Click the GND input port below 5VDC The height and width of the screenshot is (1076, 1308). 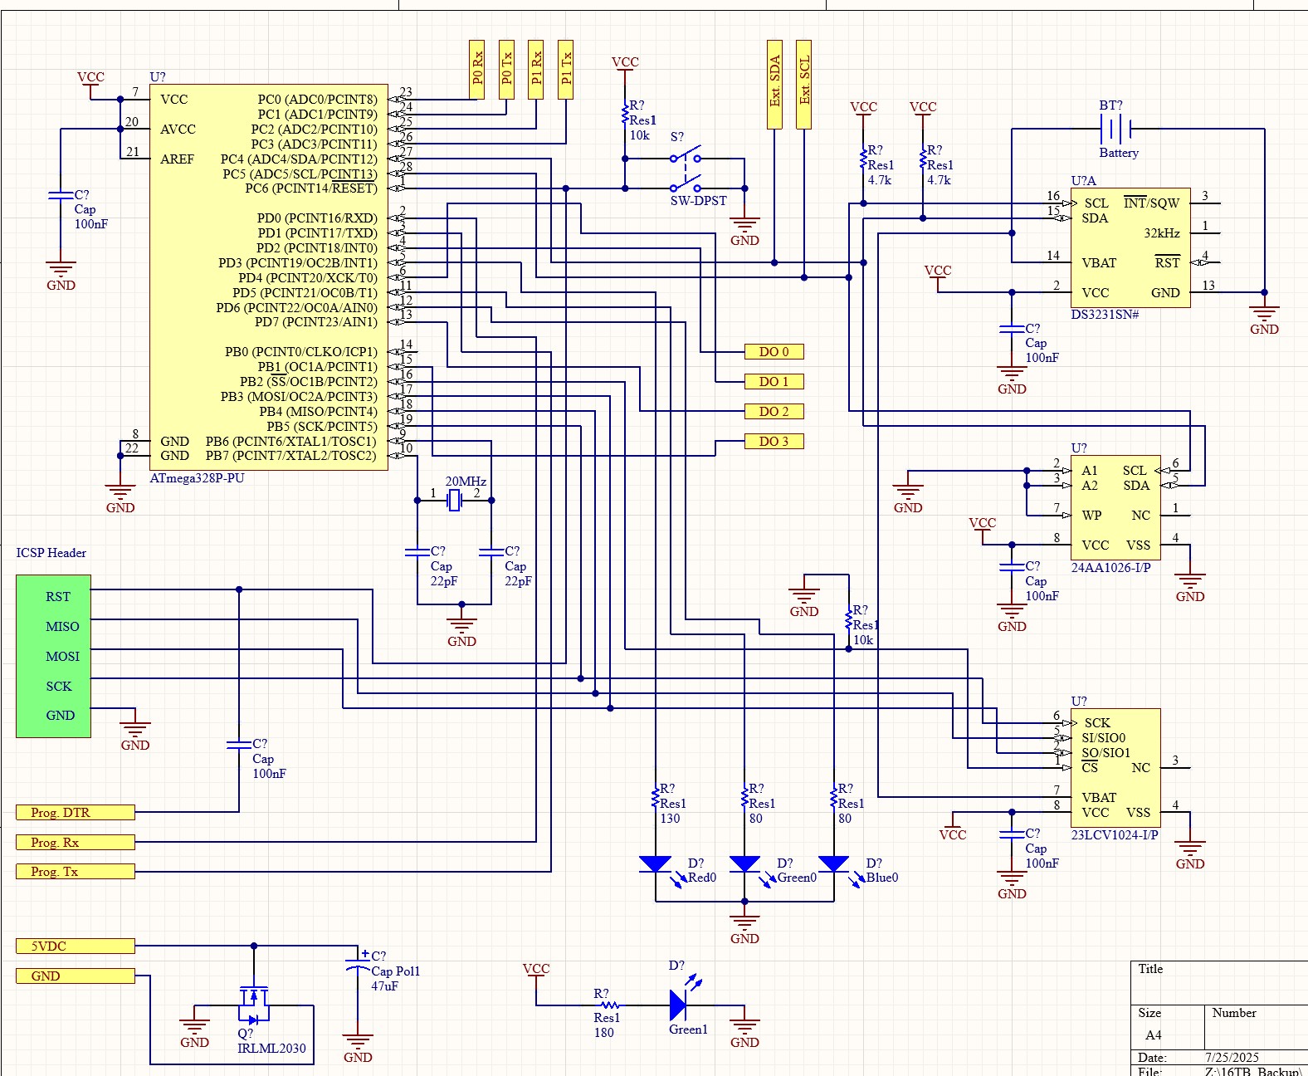(x=76, y=976)
